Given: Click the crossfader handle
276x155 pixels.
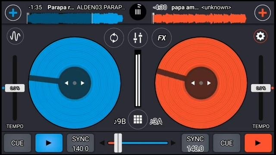Looking at the screenshot, I should (118, 143).
